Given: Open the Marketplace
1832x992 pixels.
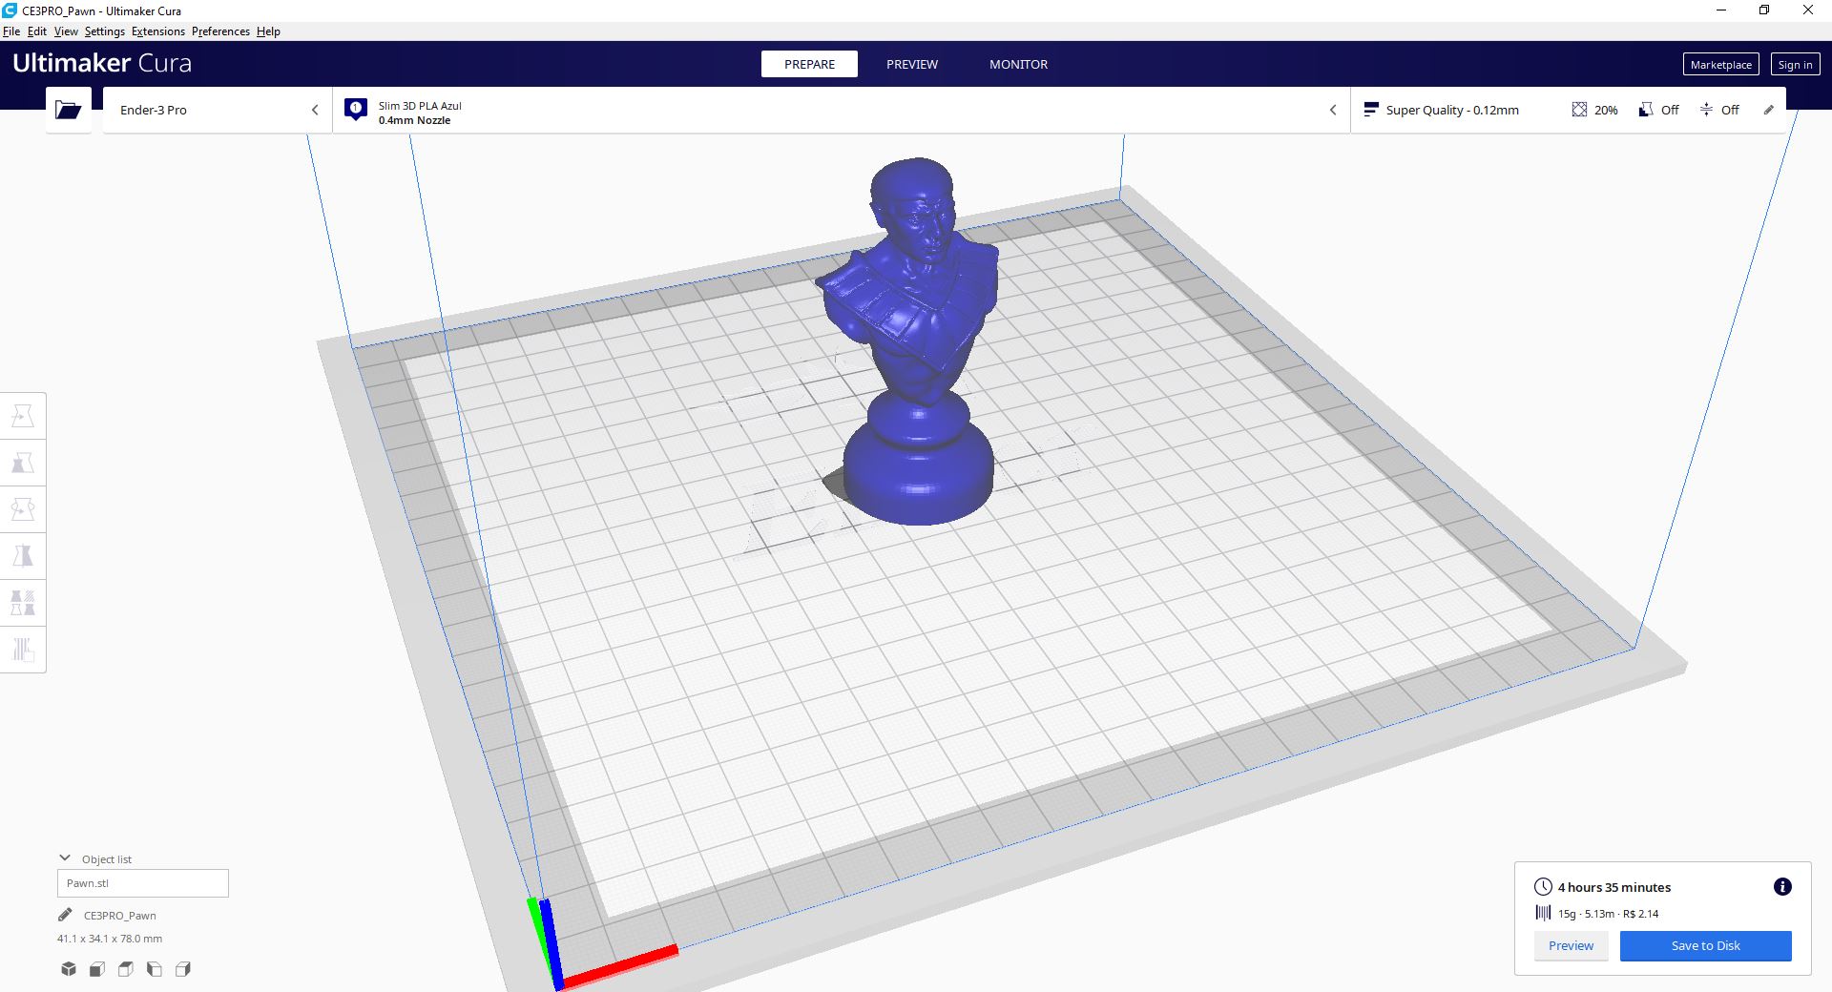Looking at the screenshot, I should pos(1719,64).
